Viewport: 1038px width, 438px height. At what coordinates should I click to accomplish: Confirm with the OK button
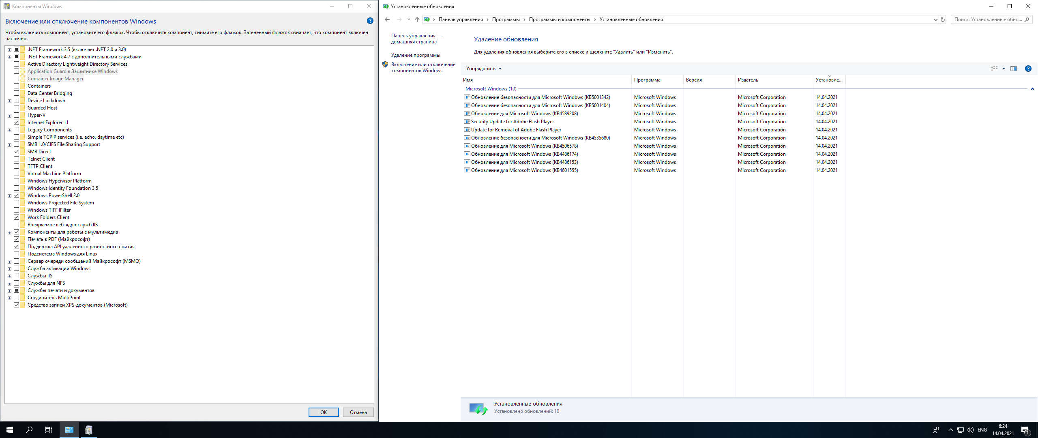pos(324,412)
